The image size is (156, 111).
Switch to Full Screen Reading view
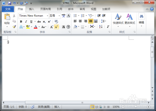point(96,107)
